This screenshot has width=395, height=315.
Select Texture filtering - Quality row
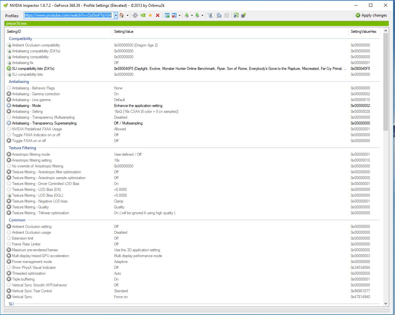pyautogui.click(x=192, y=207)
